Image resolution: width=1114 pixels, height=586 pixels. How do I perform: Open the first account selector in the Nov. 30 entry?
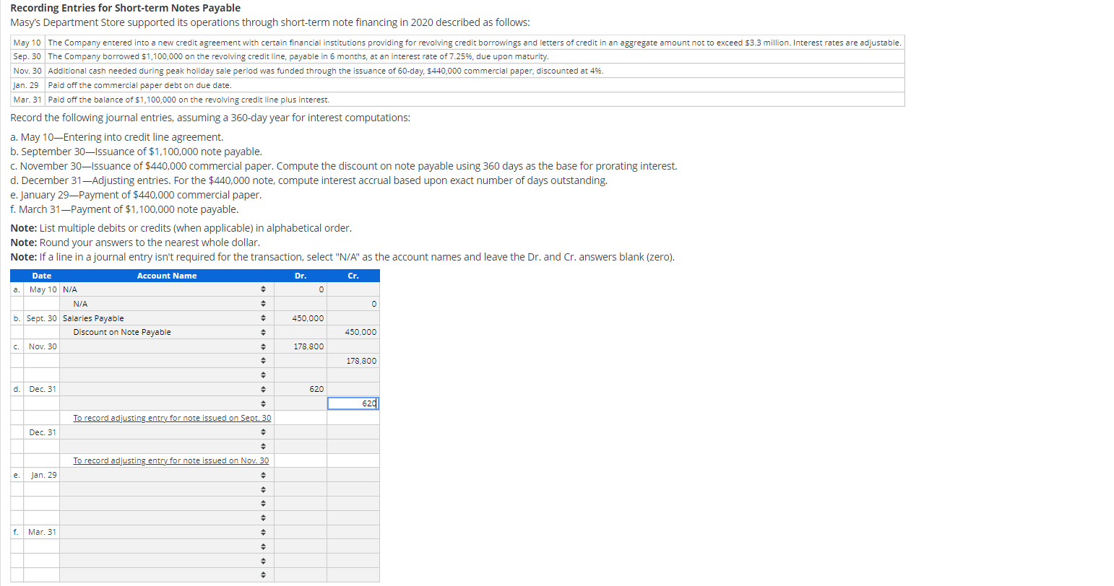pos(263,346)
